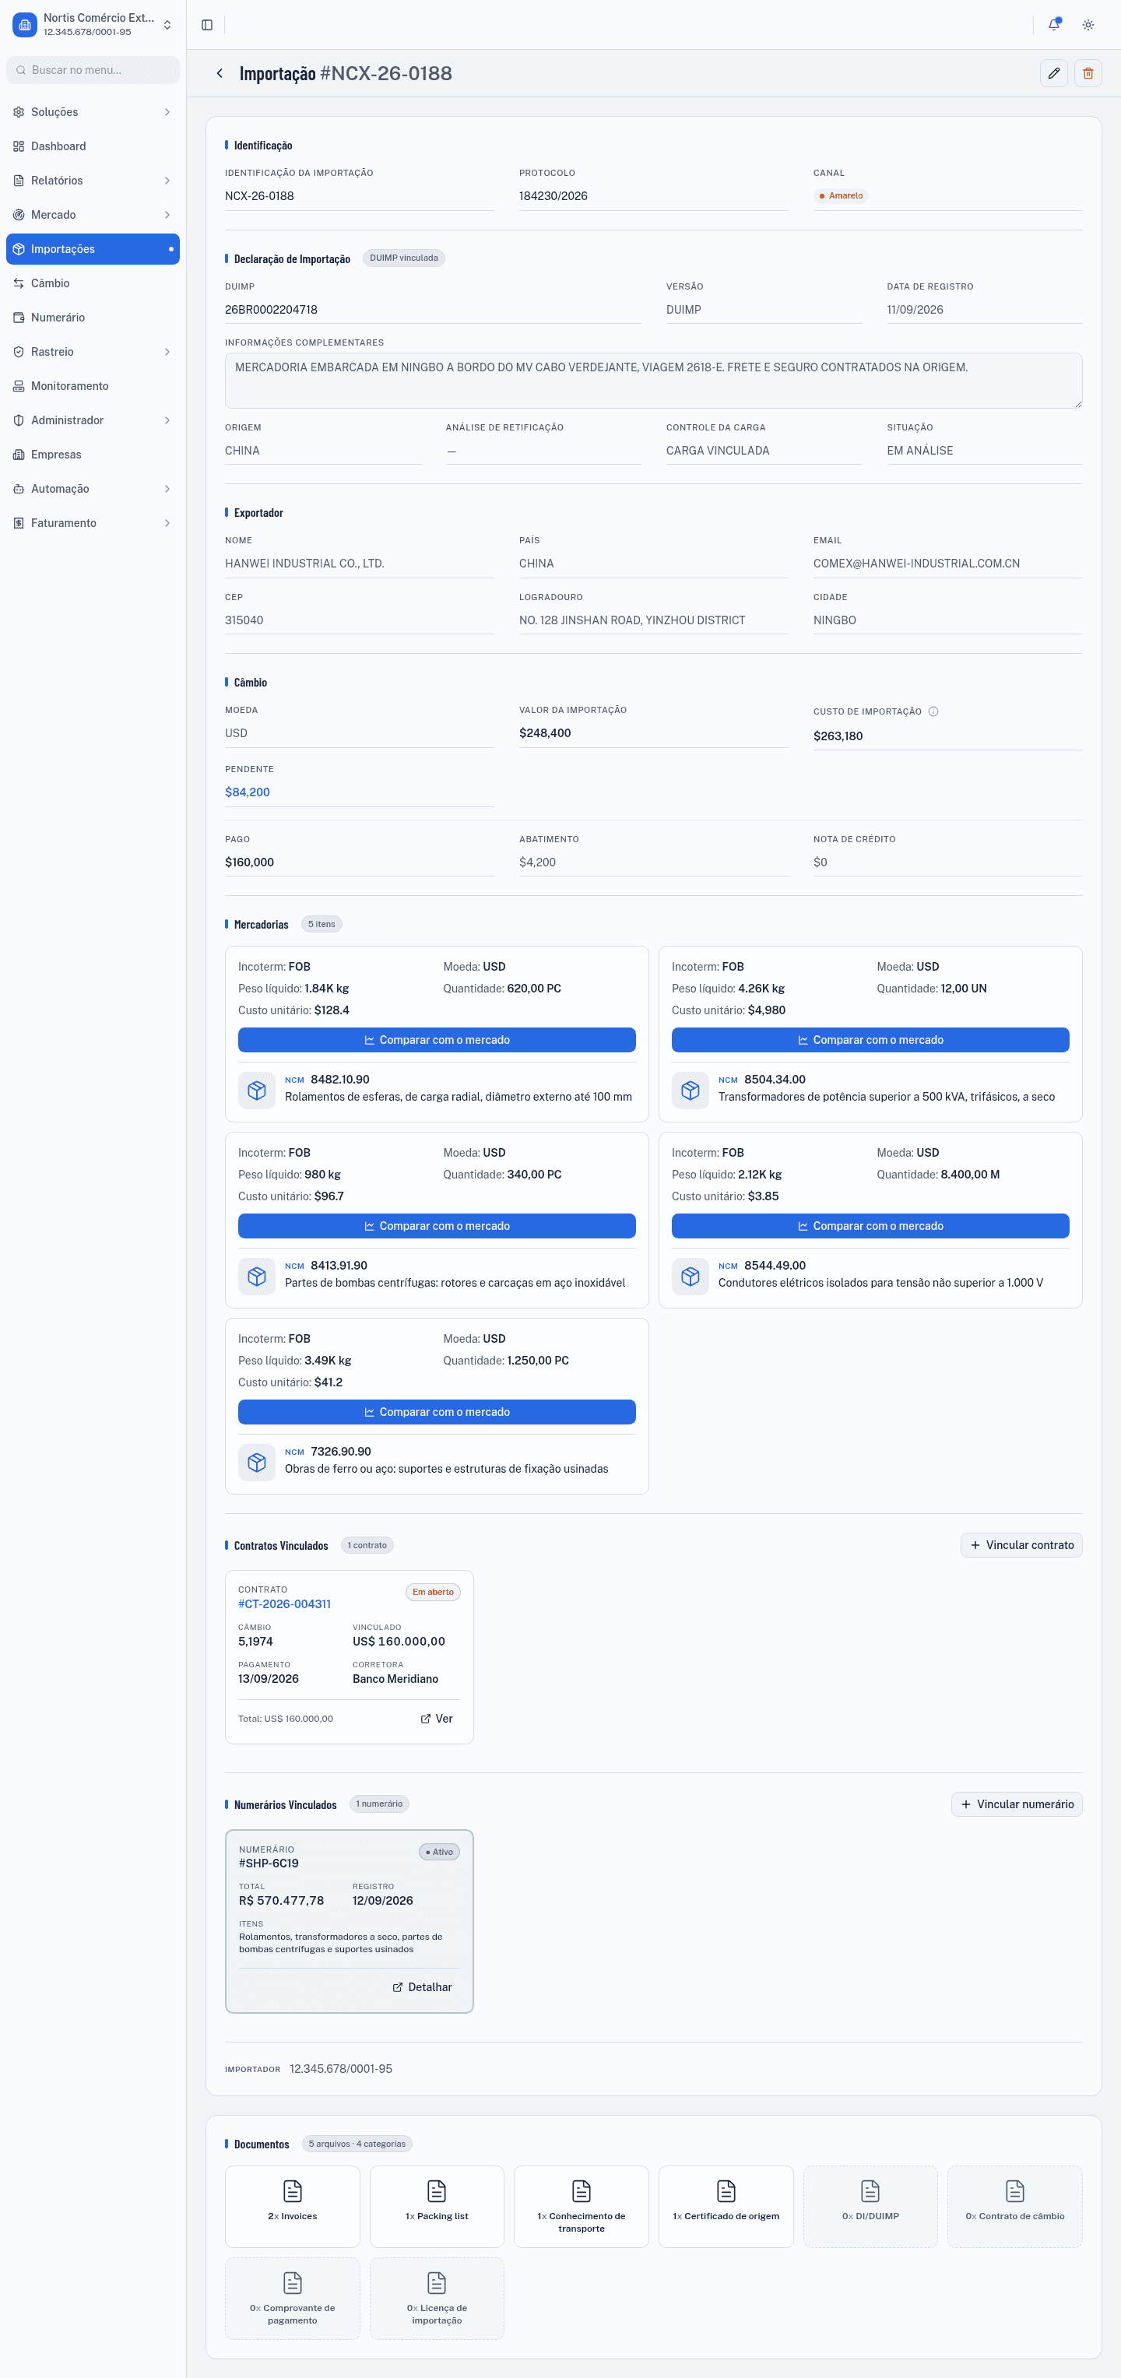Open contract link #CT-2026-004311

284,1604
